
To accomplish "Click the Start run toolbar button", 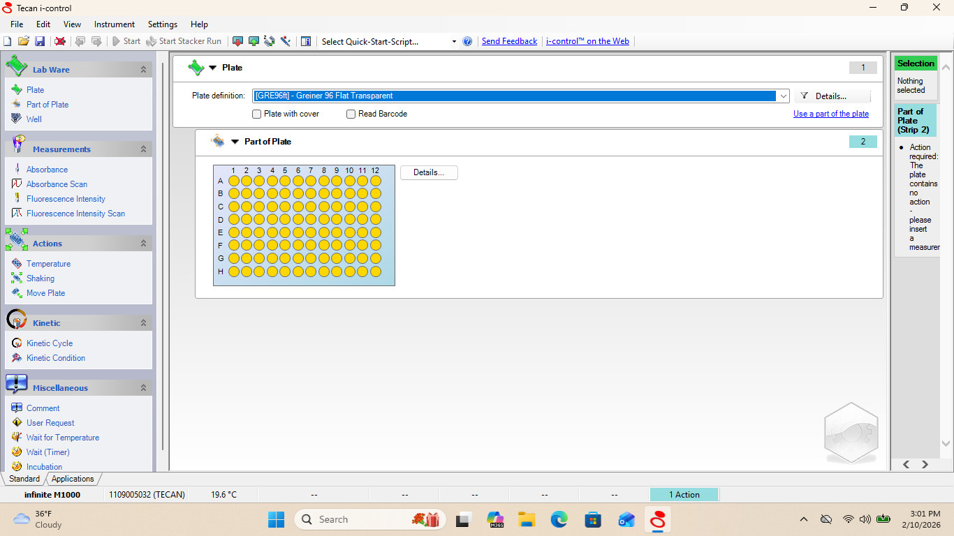I will (x=126, y=41).
